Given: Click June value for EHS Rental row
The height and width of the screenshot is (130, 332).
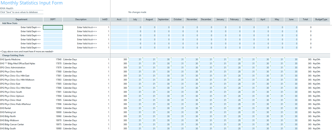Looking at the screenshot, I should pos(291,108).
